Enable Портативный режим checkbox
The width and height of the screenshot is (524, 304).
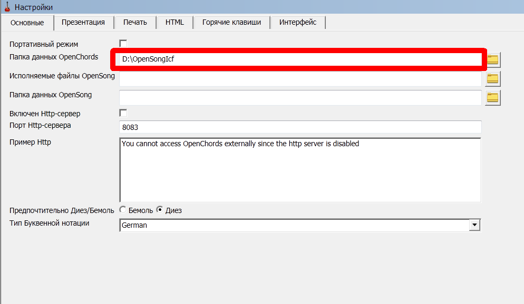pyautogui.click(x=123, y=44)
